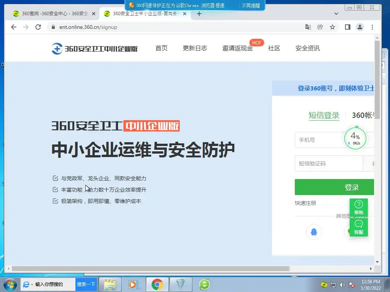Viewport: 390px width, 292px height.
Task: Open 安全资讯 navigation item
Action: coord(308,48)
